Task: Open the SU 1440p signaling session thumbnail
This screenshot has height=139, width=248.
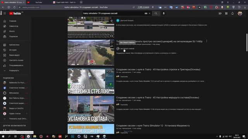Action: [91, 53]
